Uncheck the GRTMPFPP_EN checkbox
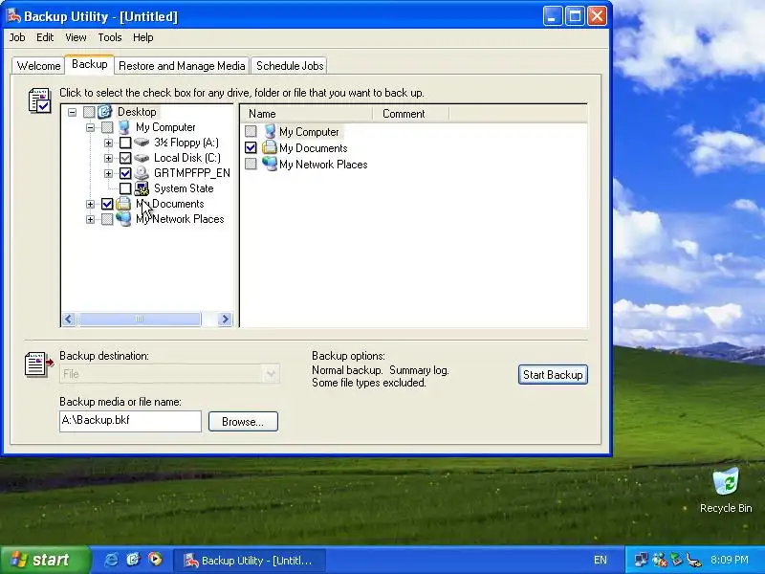 tap(125, 173)
